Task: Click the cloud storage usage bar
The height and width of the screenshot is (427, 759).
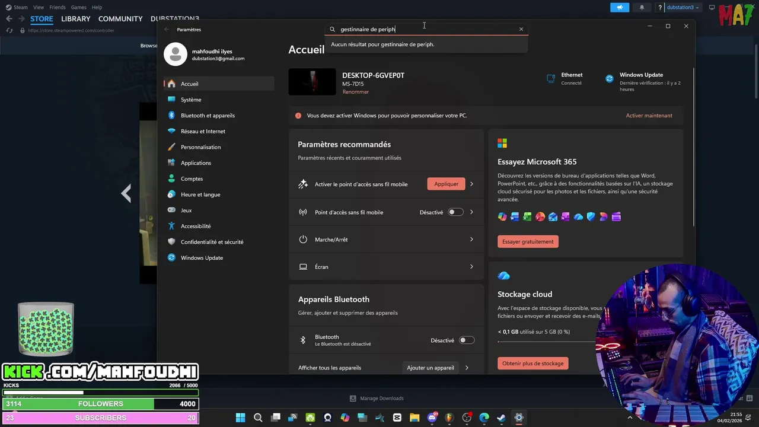Action: (x=546, y=342)
